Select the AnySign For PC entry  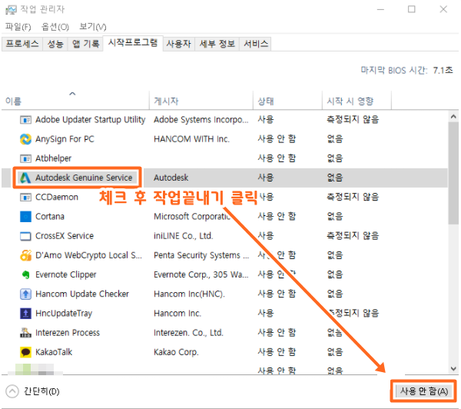click(x=65, y=139)
